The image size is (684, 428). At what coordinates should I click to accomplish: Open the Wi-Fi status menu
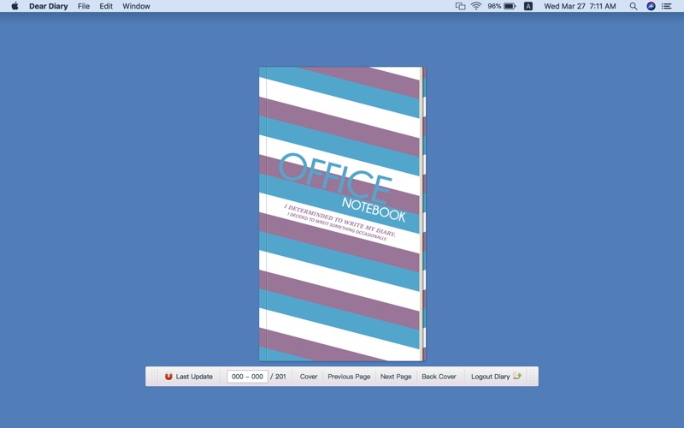476,6
